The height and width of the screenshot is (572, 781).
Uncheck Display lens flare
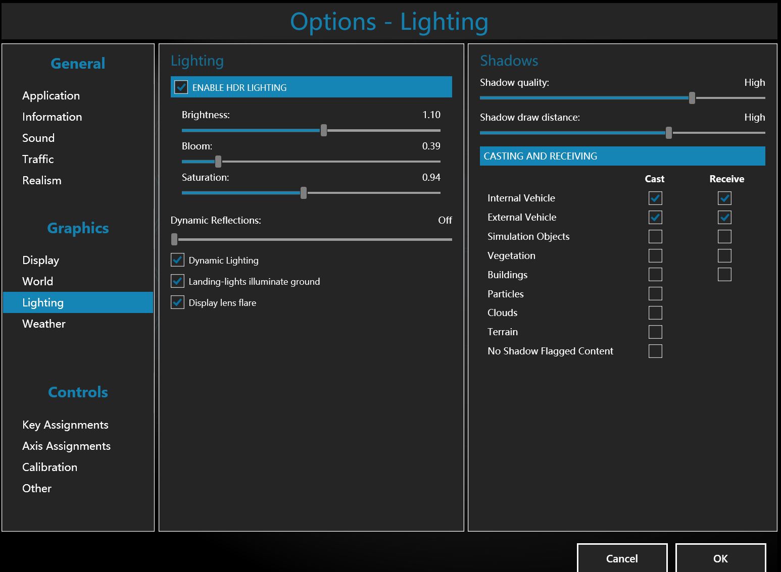pyautogui.click(x=177, y=302)
